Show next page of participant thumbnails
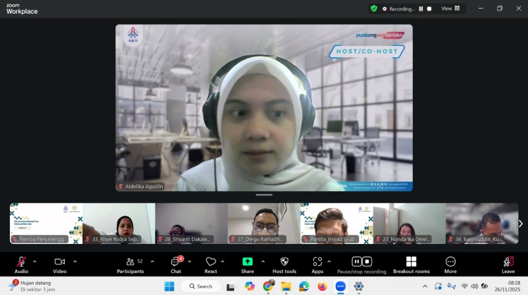Screen dimensions: 528x295 (x=521, y=224)
